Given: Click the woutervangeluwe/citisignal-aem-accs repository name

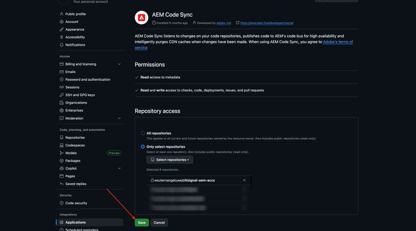Looking at the screenshot, I should pyautogui.click(x=185, y=180).
